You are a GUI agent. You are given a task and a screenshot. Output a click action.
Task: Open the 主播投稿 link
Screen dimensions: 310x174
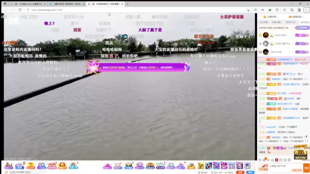[x=270, y=17]
